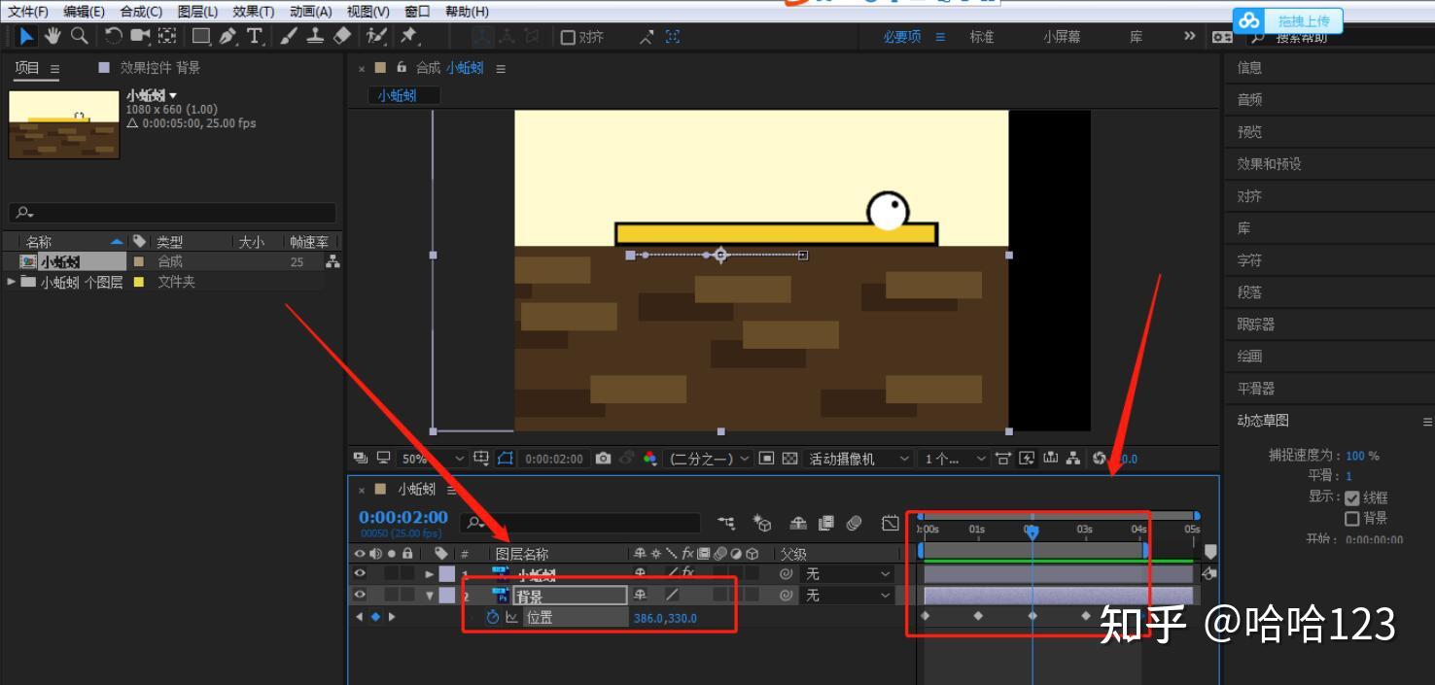This screenshot has width=1435, height=685.
Task: Open the graph editor button
Action: 891,524
